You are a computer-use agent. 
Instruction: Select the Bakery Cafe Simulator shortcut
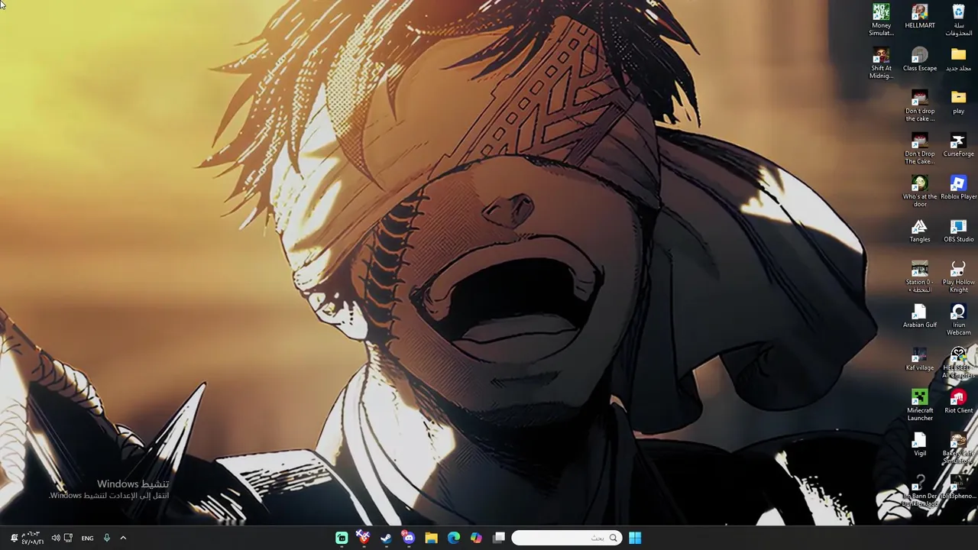[x=958, y=448]
